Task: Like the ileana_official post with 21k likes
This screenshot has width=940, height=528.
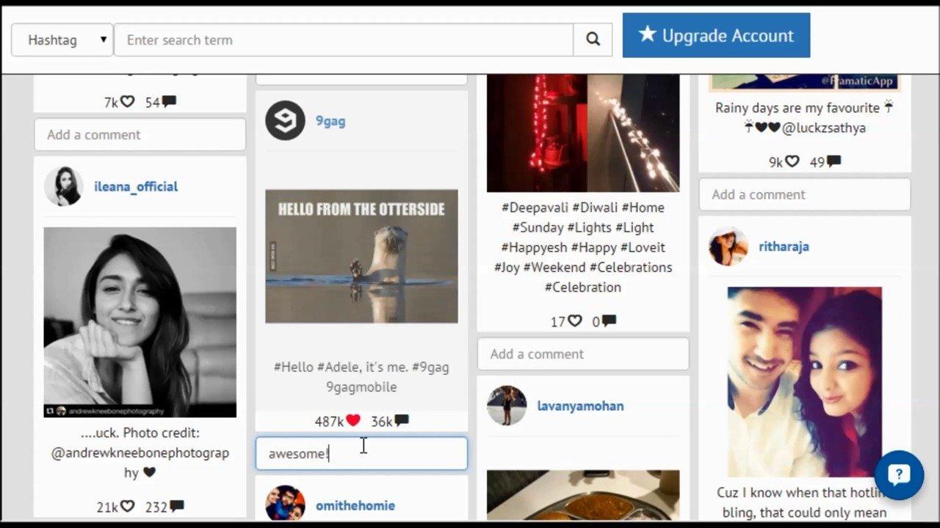Action: (x=128, y=506)
